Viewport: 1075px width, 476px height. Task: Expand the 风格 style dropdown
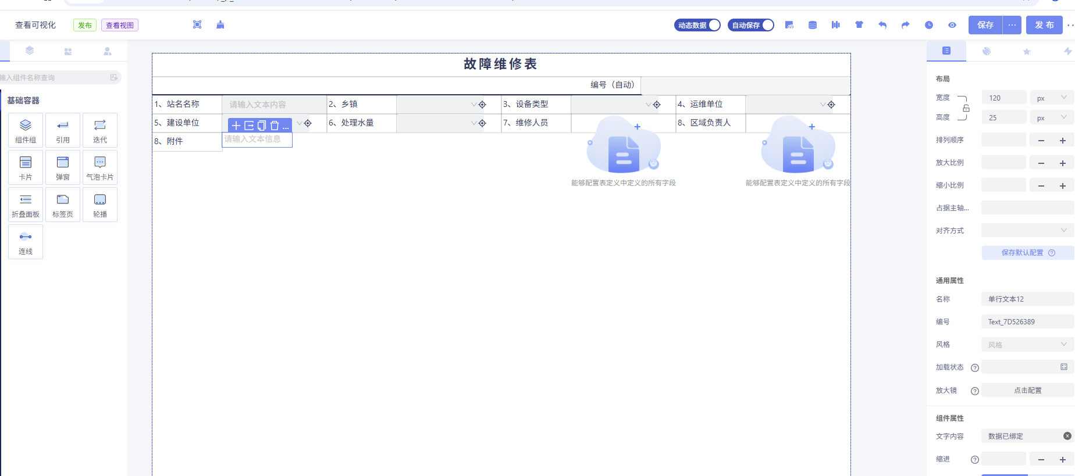point(1027,345)
